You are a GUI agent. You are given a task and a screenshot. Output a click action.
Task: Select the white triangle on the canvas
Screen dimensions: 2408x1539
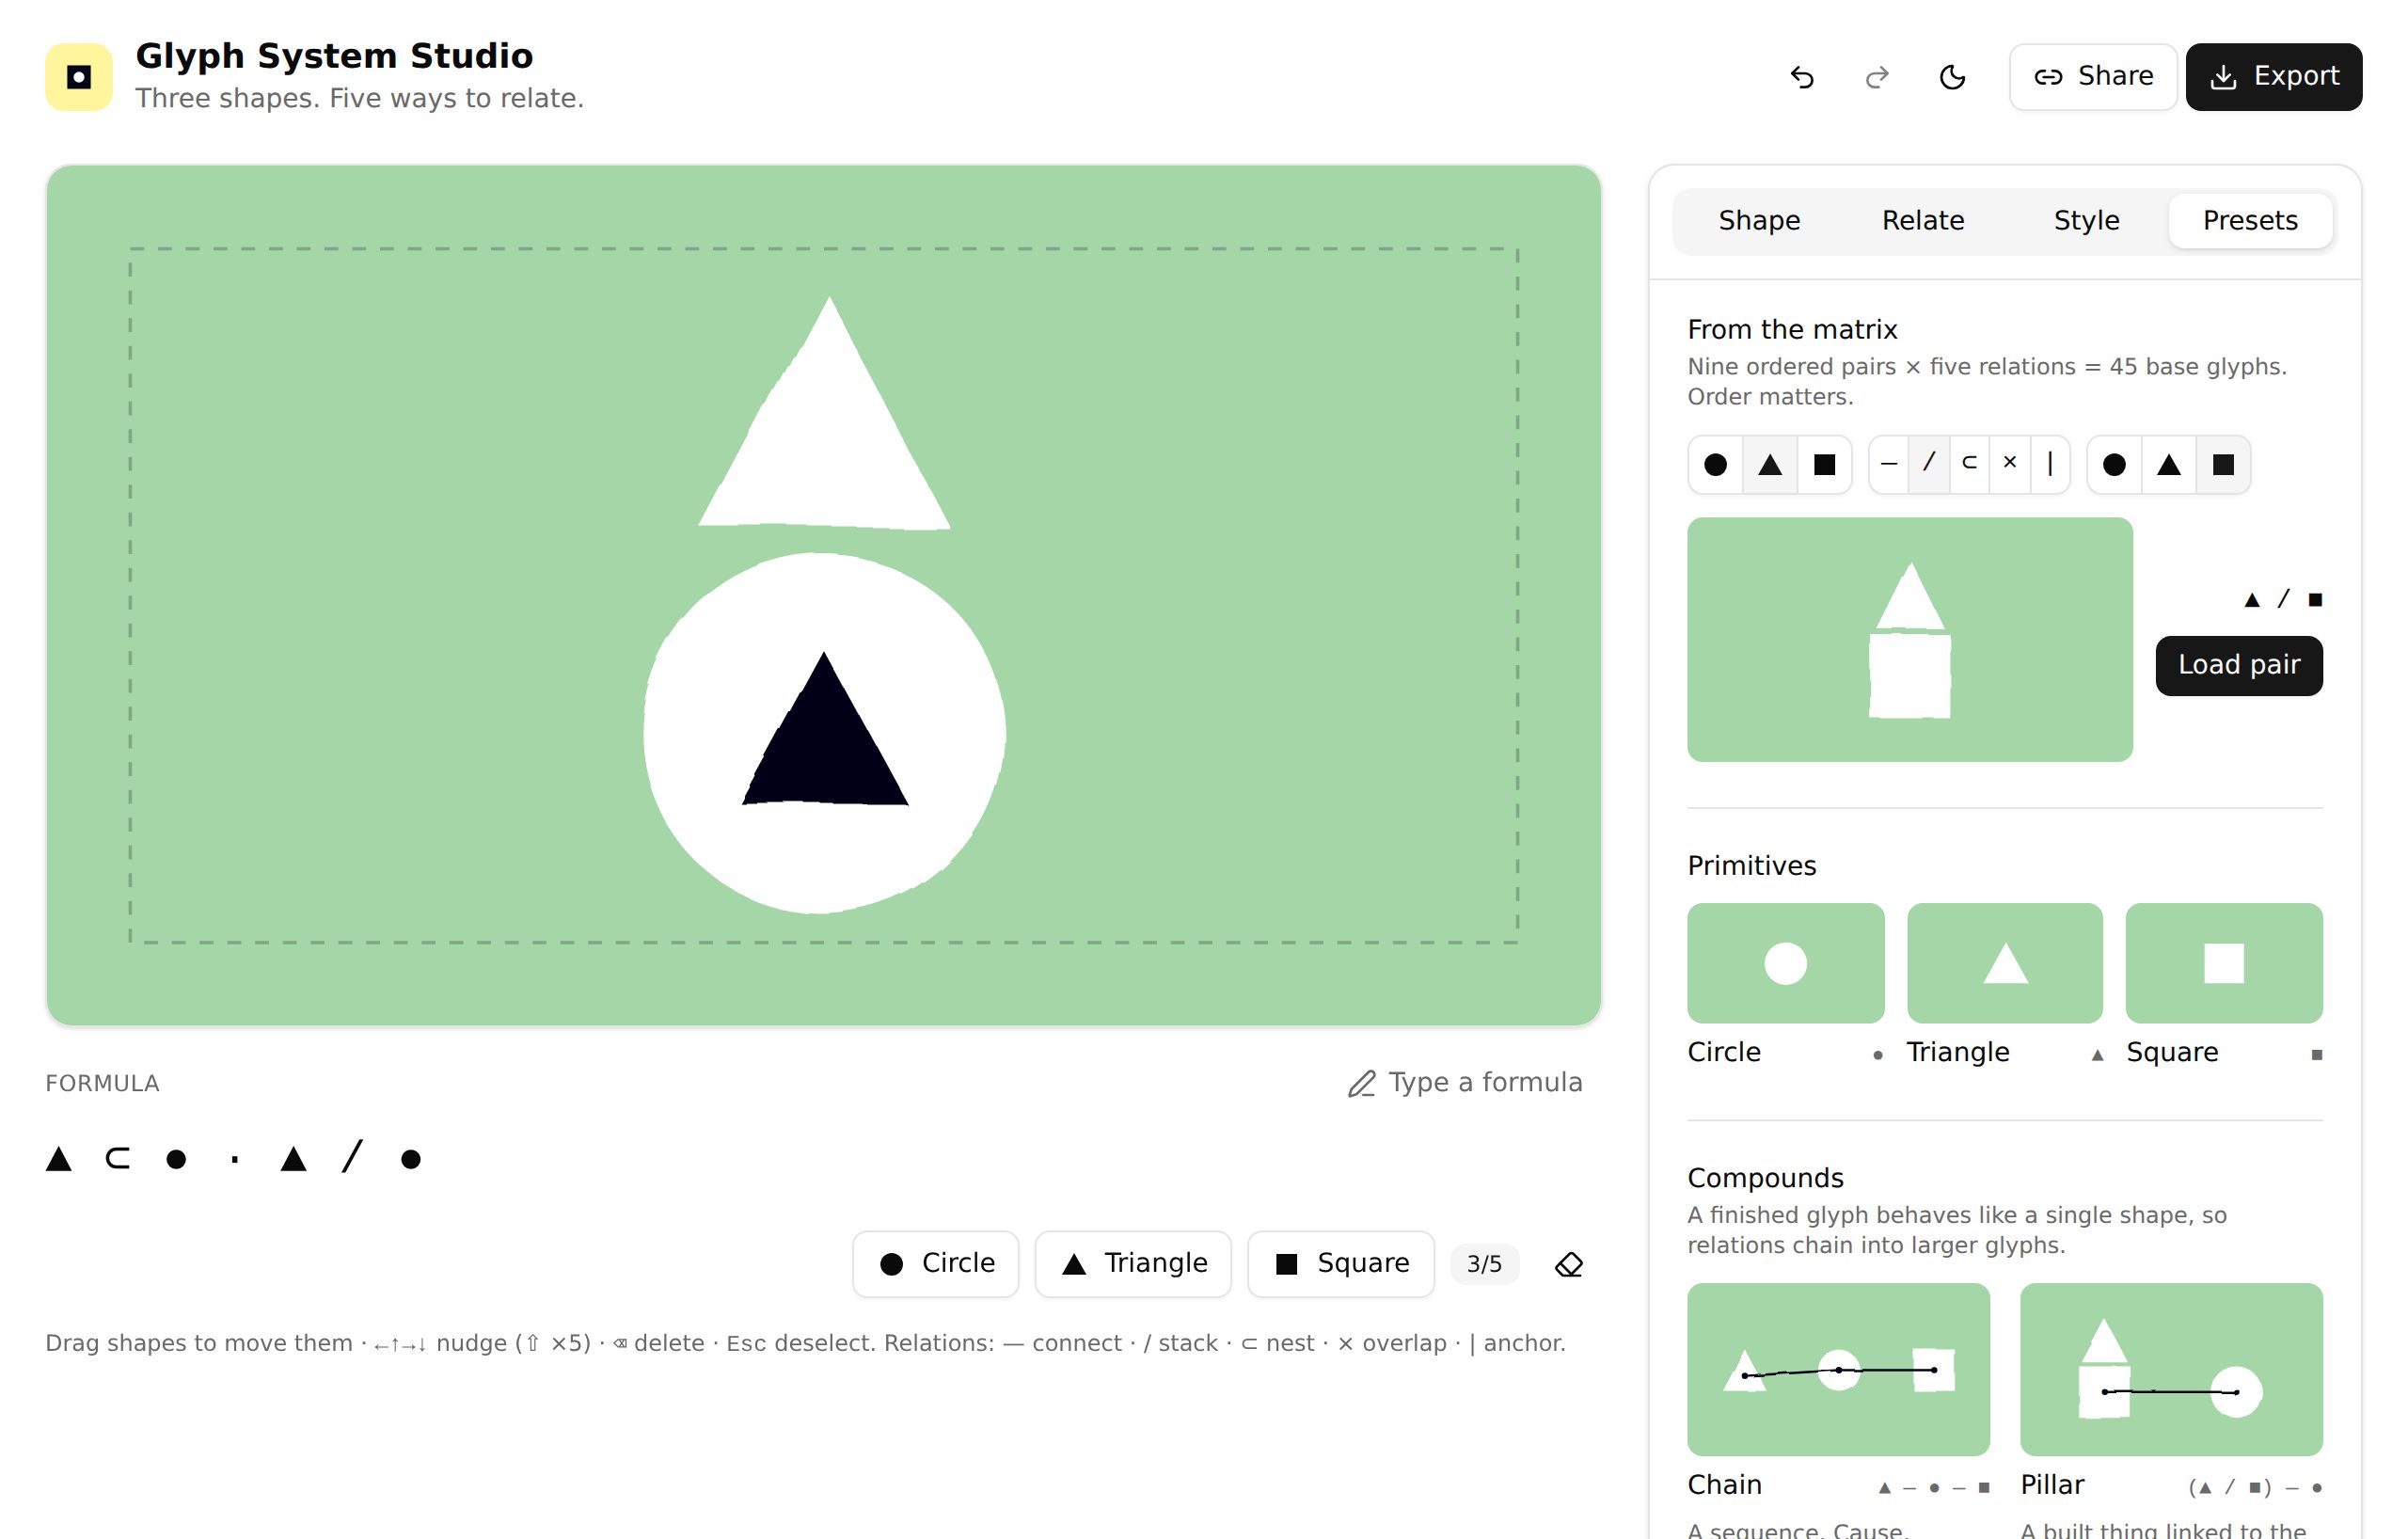(x=828, y=440)
